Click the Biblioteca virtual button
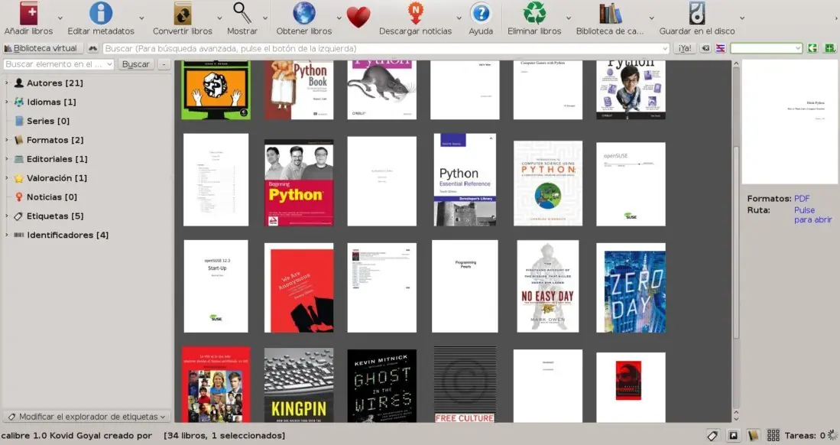 (x=42, y=48)
